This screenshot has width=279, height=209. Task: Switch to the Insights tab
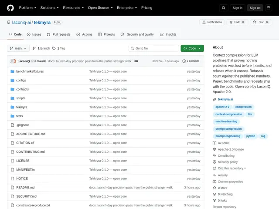[x=168, y=34]
